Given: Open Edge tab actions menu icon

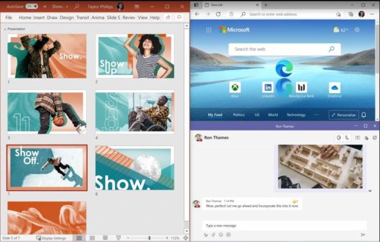Looking at the screenshot, I should coord(196,5).
